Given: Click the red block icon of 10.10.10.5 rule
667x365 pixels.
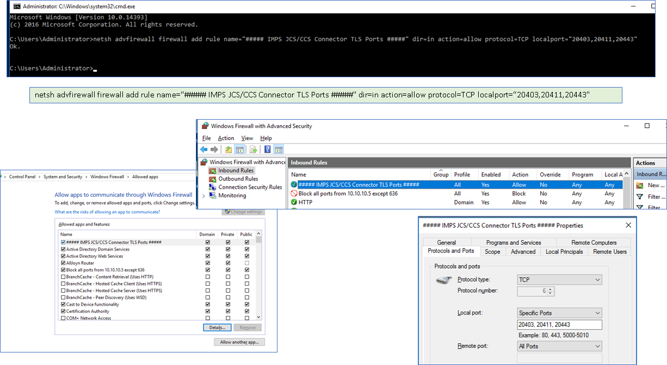Looking at the screenshot, I should (294, 194).
